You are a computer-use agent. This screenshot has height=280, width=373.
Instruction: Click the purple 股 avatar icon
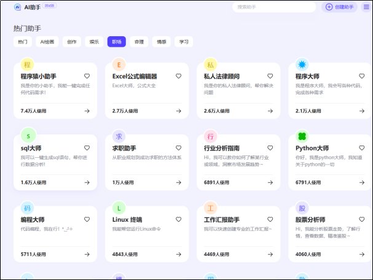pos(302,208)
